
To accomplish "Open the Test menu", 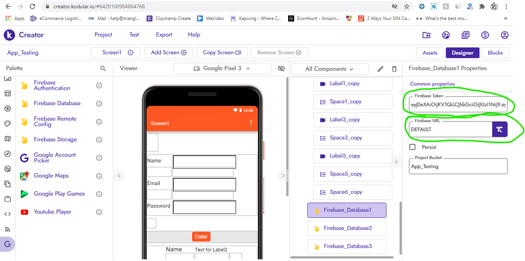I will click(x=134, y=35).
